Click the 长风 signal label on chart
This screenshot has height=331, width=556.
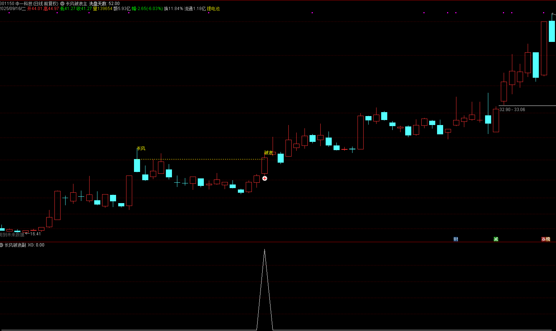click(141, 148)
